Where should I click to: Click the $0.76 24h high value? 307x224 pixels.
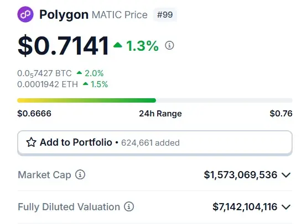click(281, 114)
